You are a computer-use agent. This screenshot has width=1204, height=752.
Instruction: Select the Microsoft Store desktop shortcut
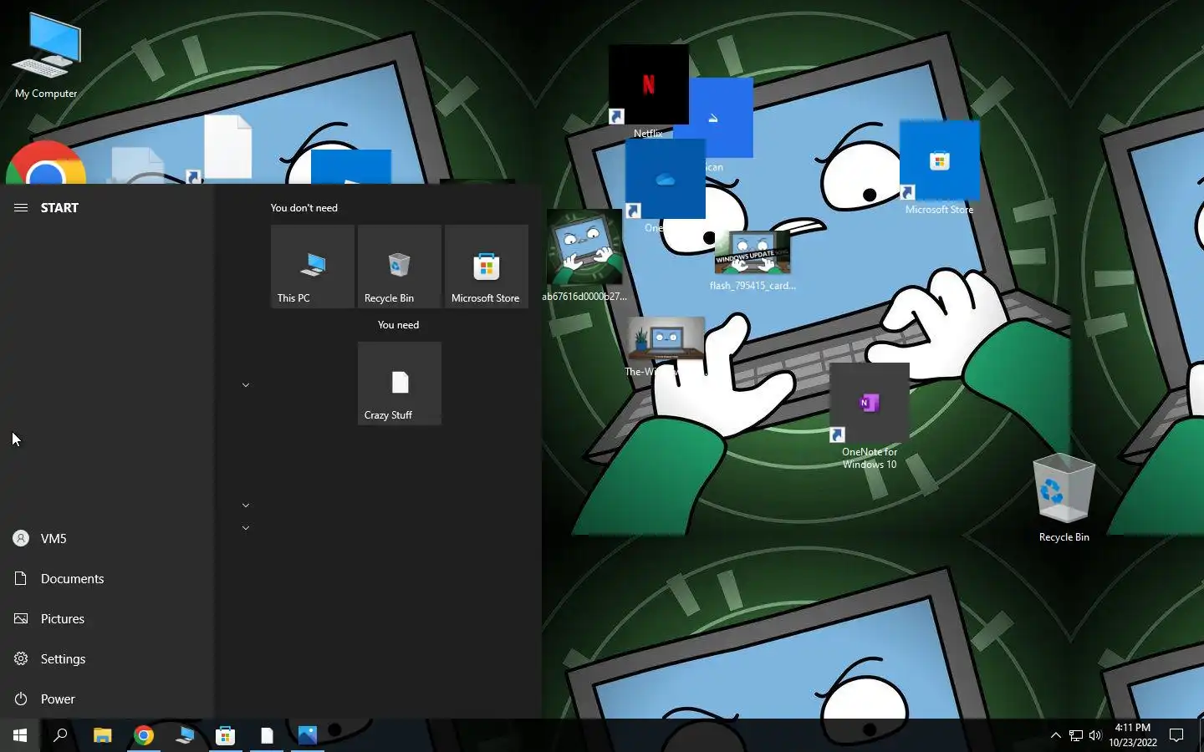pos(939,167)
